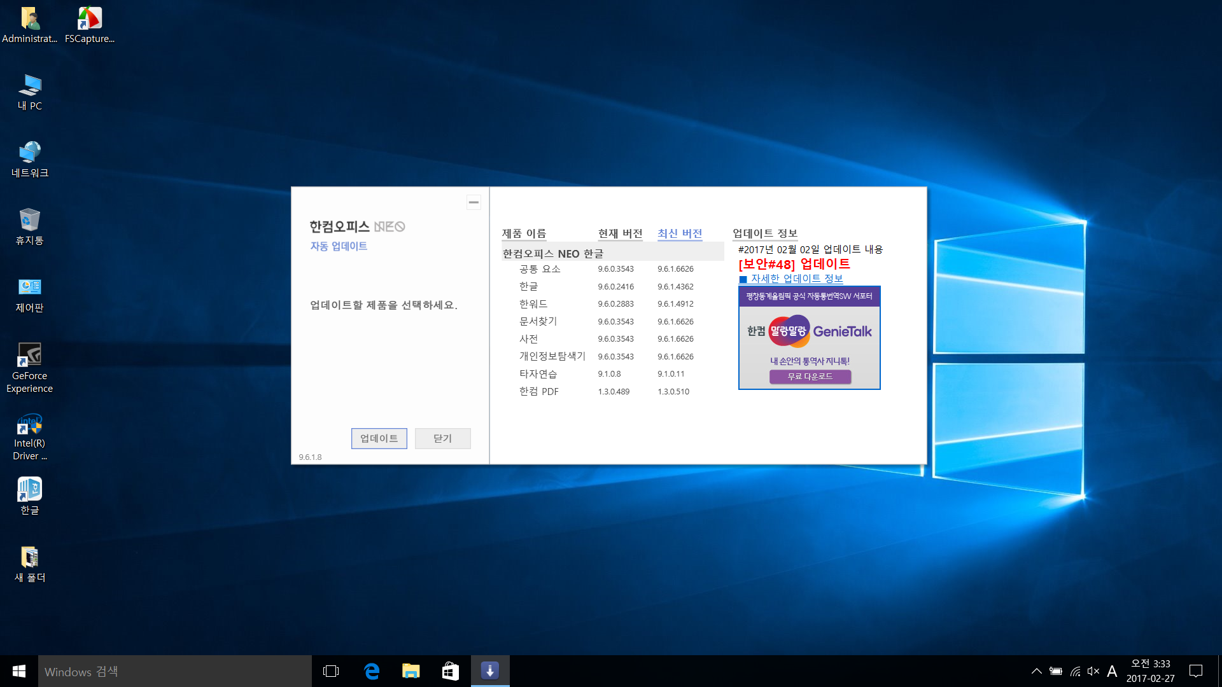
Task: Open Task View in the taskbar
Action: [x=331, y=671]
